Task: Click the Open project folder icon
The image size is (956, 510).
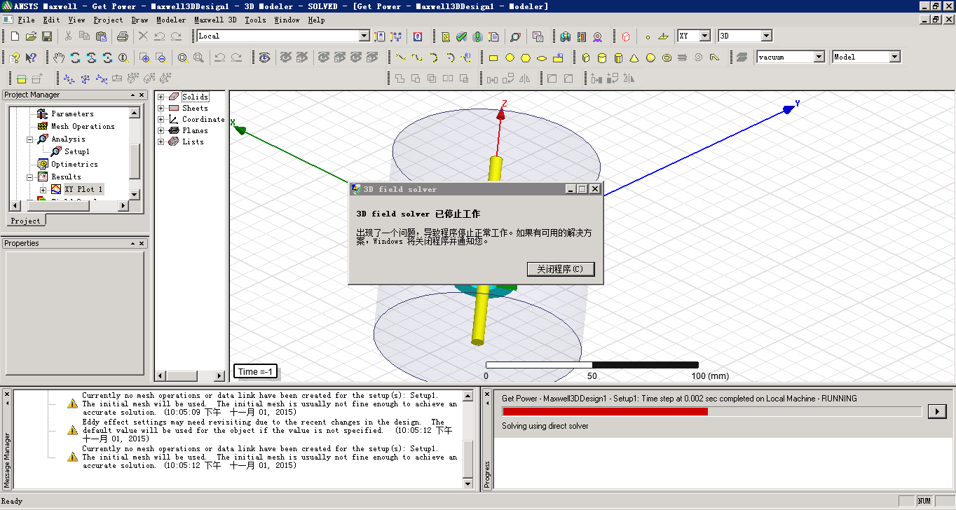Action: (31, 36)
